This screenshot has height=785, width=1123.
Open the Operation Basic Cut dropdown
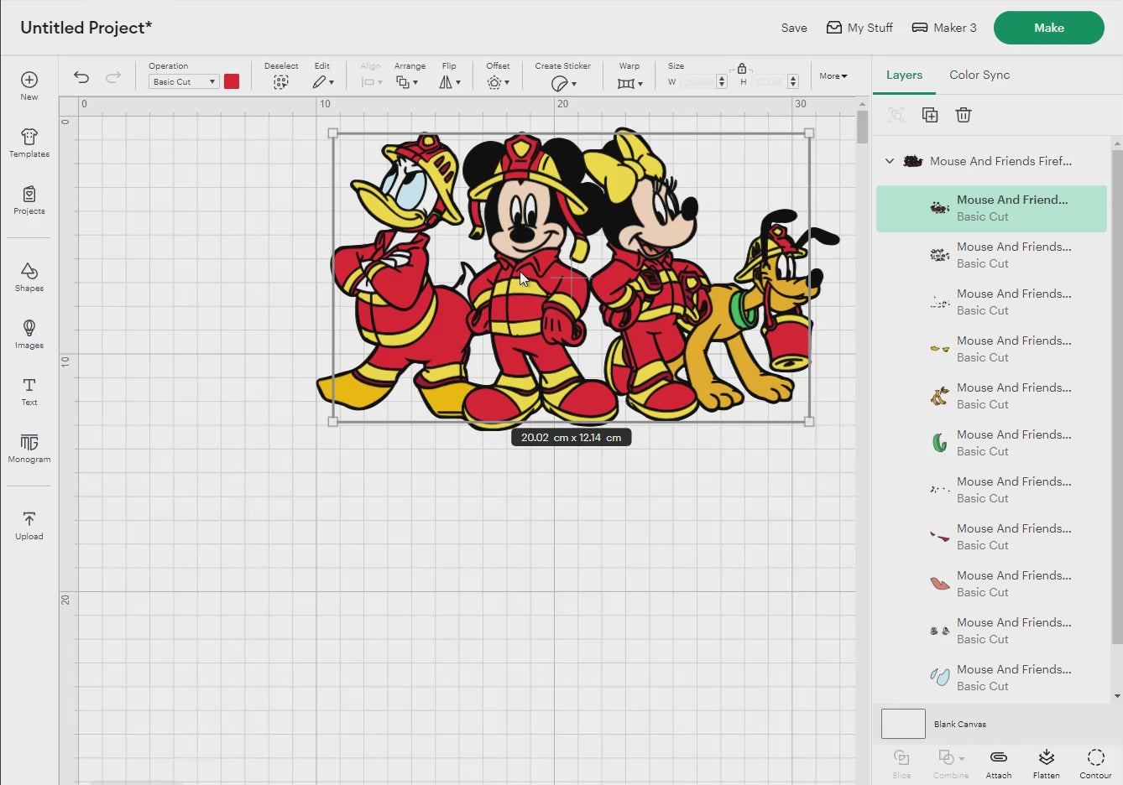(x=184, y=81)
